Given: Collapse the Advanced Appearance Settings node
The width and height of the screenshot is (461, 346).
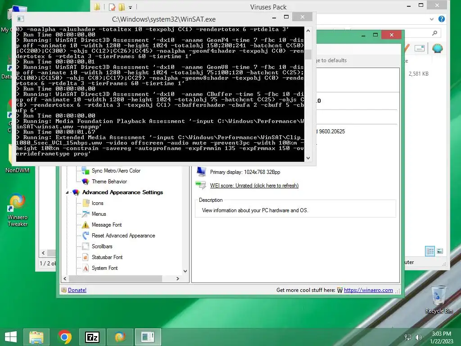Looking at the screenshot, I should click(x=67, y=192).
